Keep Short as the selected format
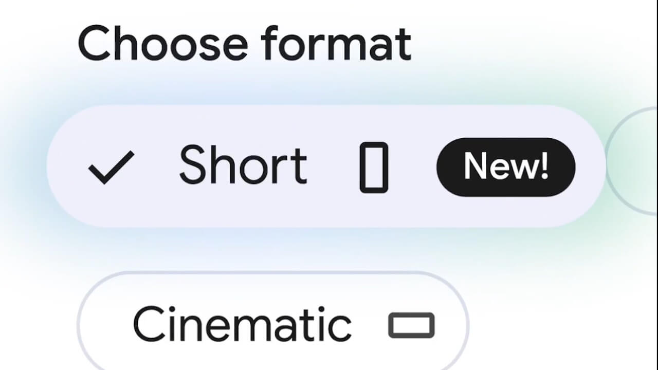 coord(326,166)
